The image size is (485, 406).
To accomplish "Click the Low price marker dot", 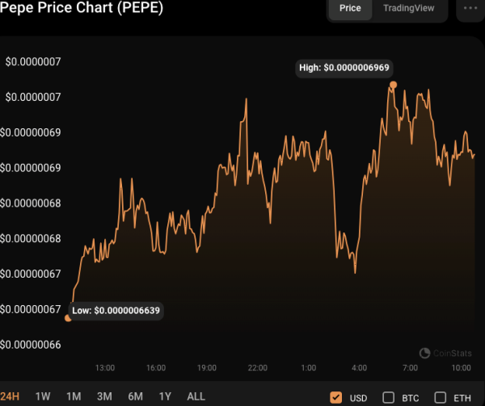I will 68,317.
